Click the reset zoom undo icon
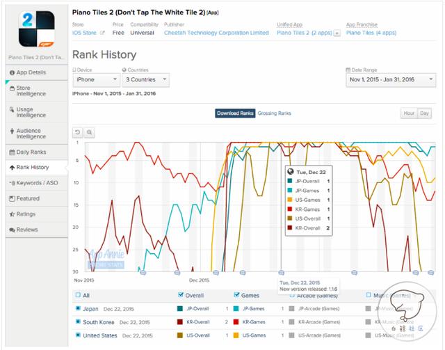 (x=78, y=132)
